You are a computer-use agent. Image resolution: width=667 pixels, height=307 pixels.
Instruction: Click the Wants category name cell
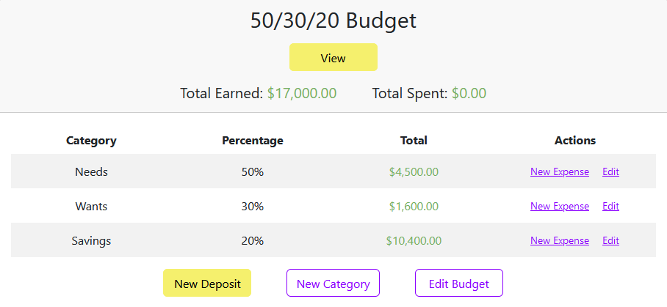(91, 206)
